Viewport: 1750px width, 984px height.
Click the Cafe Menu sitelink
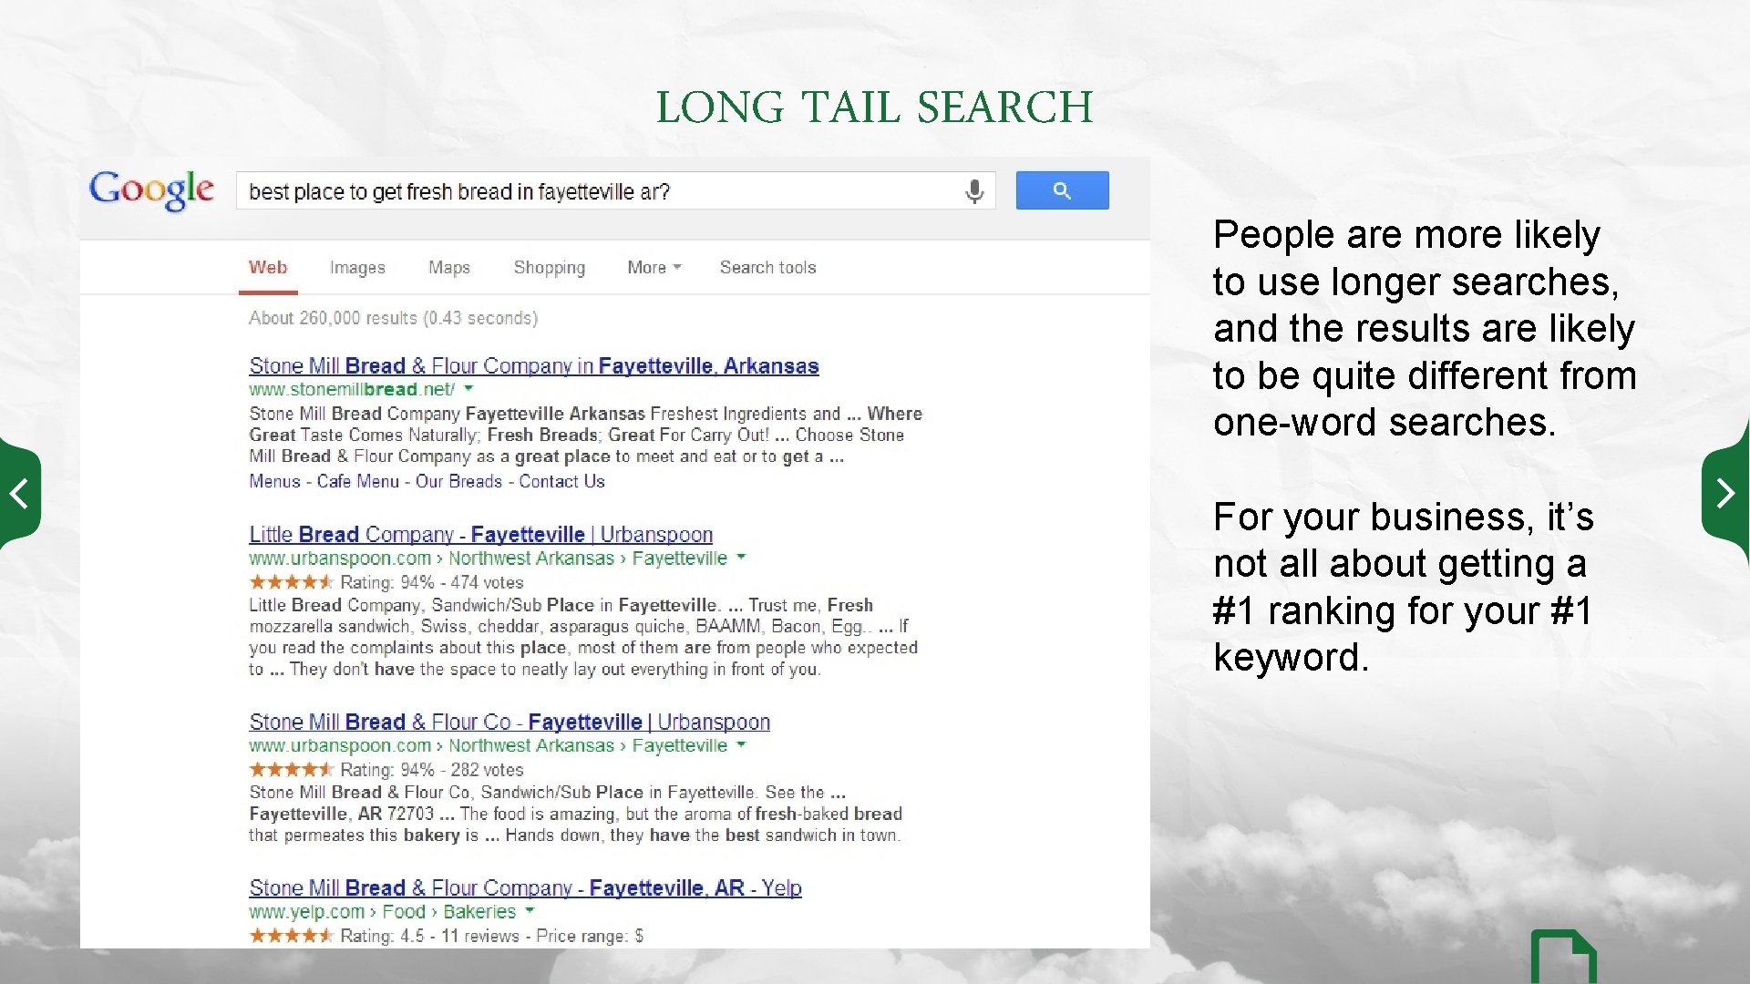point(357,481)
